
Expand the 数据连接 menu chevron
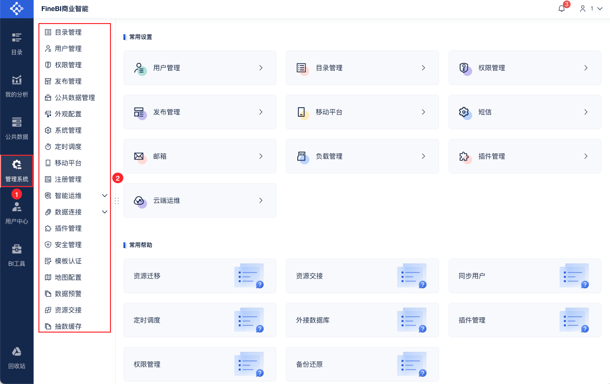(x=105, y=212)
